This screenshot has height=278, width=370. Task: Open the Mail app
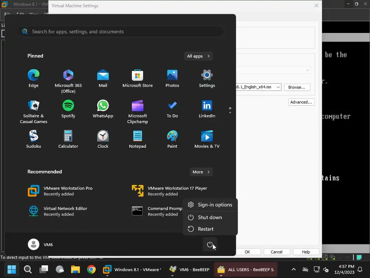tap(103, 79)
